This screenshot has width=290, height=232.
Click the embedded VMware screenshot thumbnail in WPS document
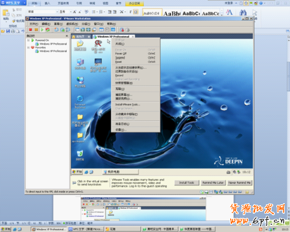[143, 209]
